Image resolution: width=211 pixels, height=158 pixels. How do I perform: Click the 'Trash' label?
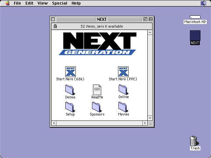195,148
